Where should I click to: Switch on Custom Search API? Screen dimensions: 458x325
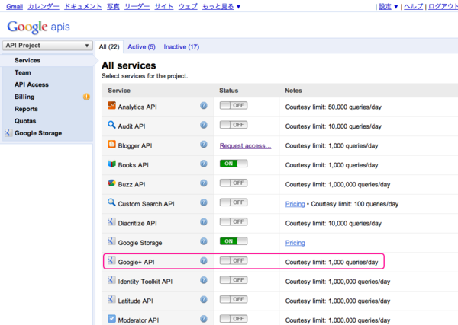(234, 202)
